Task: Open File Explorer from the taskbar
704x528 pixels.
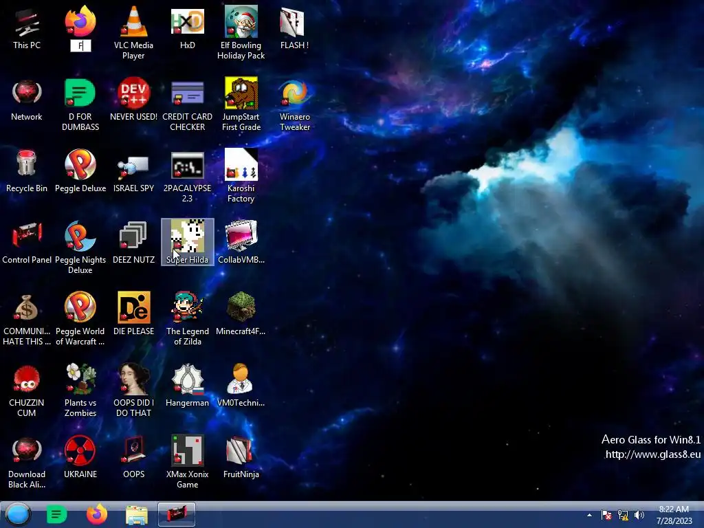Action: tap(137, 516)
